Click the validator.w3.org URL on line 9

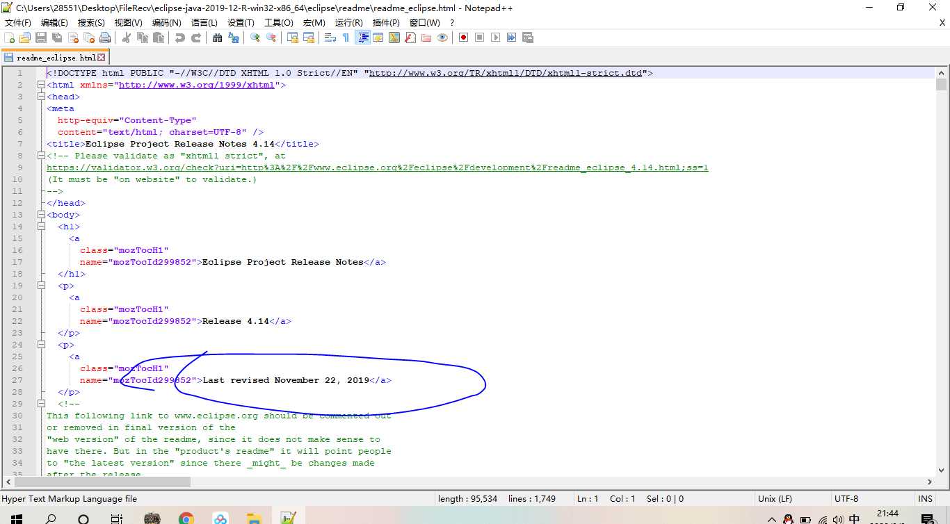click(378, 167)
